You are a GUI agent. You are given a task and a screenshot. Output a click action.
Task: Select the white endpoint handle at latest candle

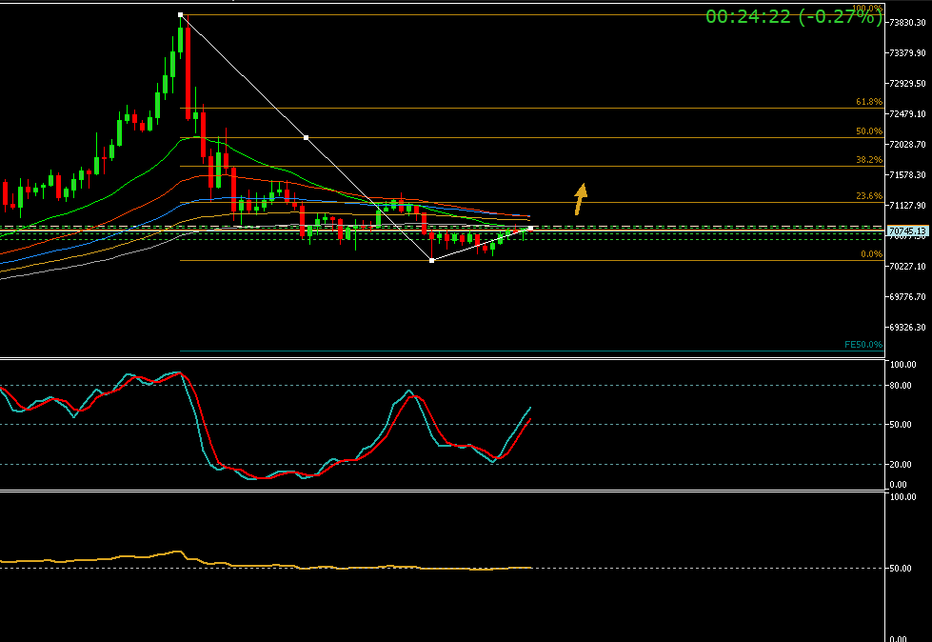(x=530, y=229)
